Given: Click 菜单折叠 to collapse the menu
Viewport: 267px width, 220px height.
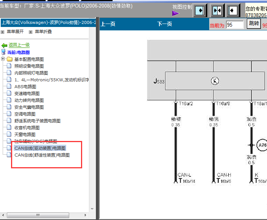Looking at the screenshot, I should [x=43, y=32].
